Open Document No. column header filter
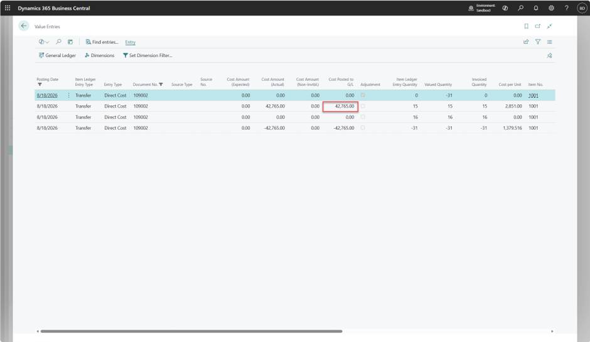Image resolution: width=590 pixels, height=342 pixels. pyautogui.click(x=161, y=84)
